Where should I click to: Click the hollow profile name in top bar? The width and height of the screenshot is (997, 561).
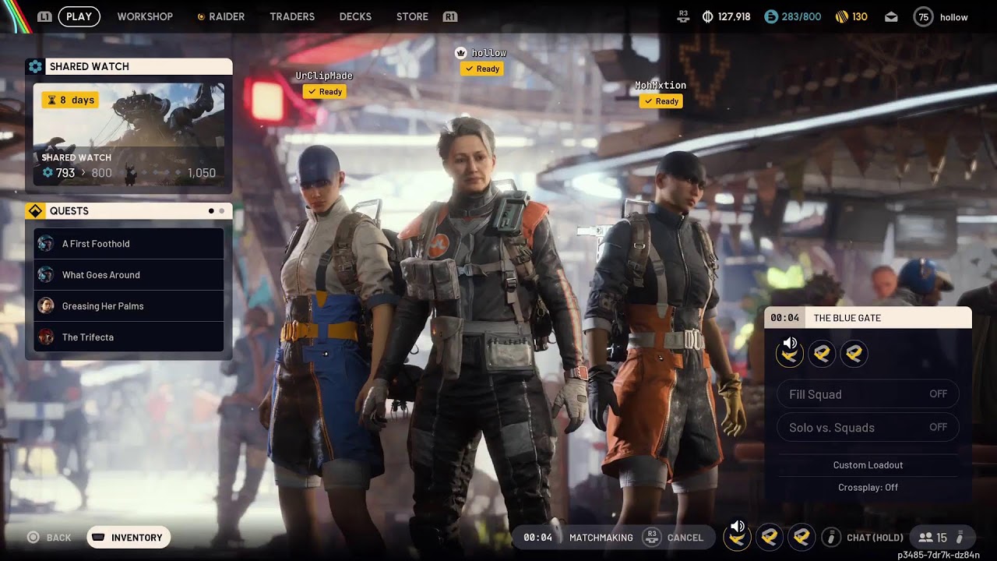[x=954, y=17]
